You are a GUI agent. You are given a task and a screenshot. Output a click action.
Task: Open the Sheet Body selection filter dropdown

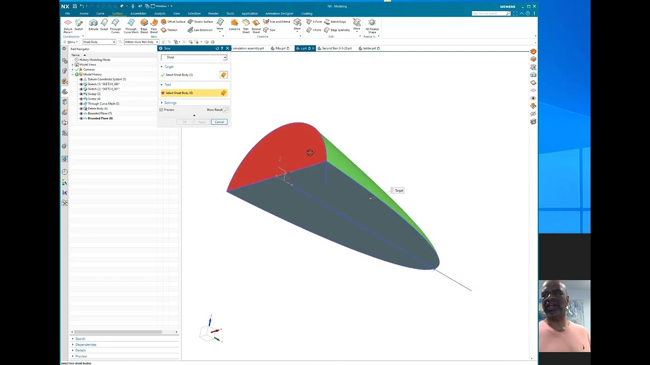[99, 42]
